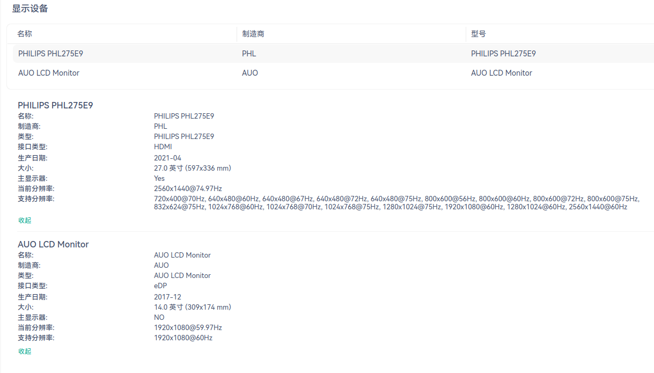The width and height of the screenshot is (654, 373).
Task: Click the 1920x1080@60Hz supported resolution of AUO
Action: [x=183, y=338]
